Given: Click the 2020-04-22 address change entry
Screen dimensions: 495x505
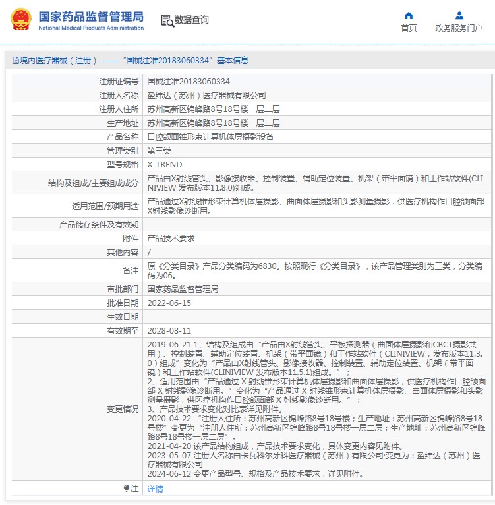Looking at the screenshot, I should point(316,428).
